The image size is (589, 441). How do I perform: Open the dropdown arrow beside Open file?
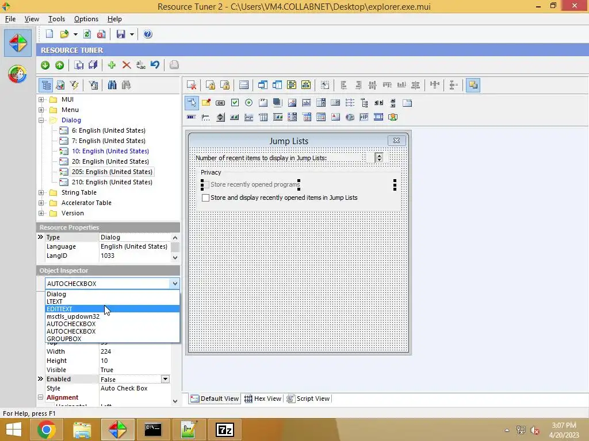[x=75, y=34]
